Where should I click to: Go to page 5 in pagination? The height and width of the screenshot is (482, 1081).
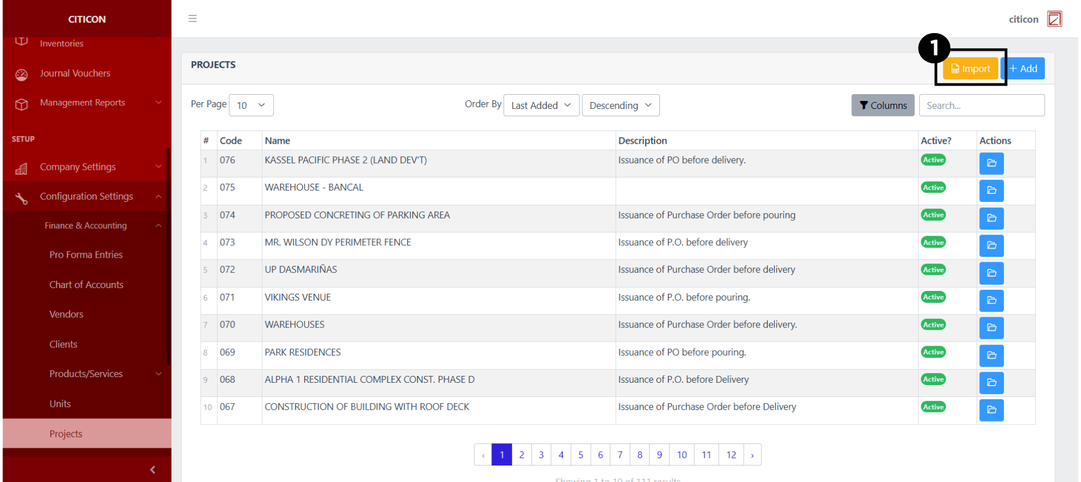pos(580,455)
